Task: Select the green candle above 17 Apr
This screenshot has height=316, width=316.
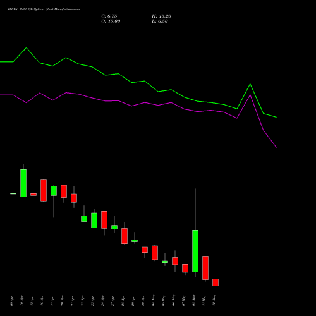Action: (54, 191)
